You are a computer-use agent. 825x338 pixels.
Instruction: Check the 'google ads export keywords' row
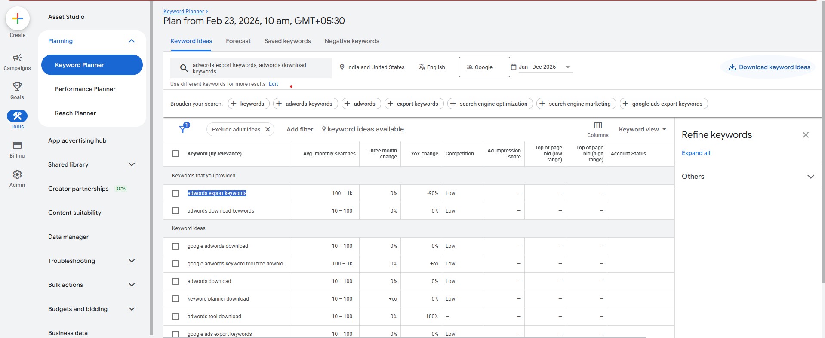[175, 334]
